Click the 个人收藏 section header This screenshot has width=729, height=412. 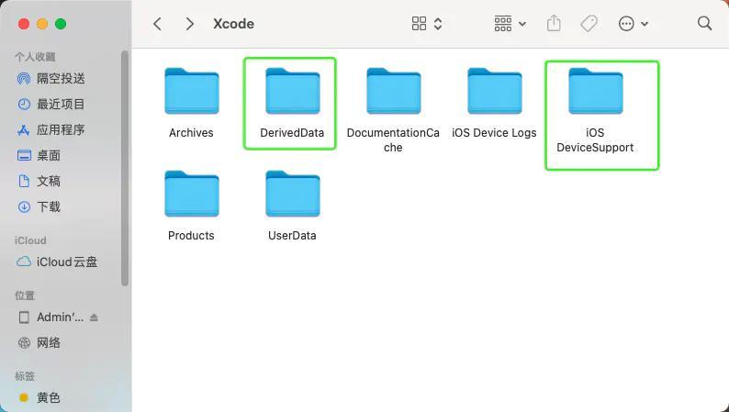tap(35, 57)
